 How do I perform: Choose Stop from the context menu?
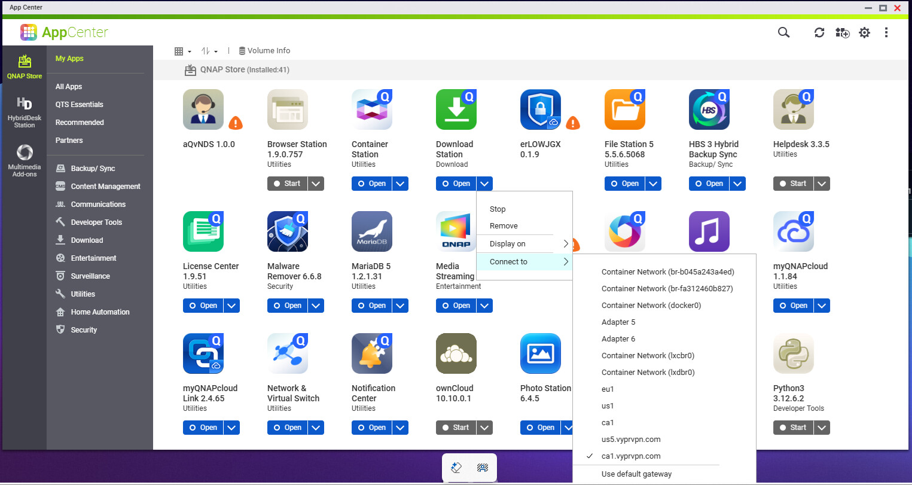tap(498, 209)
